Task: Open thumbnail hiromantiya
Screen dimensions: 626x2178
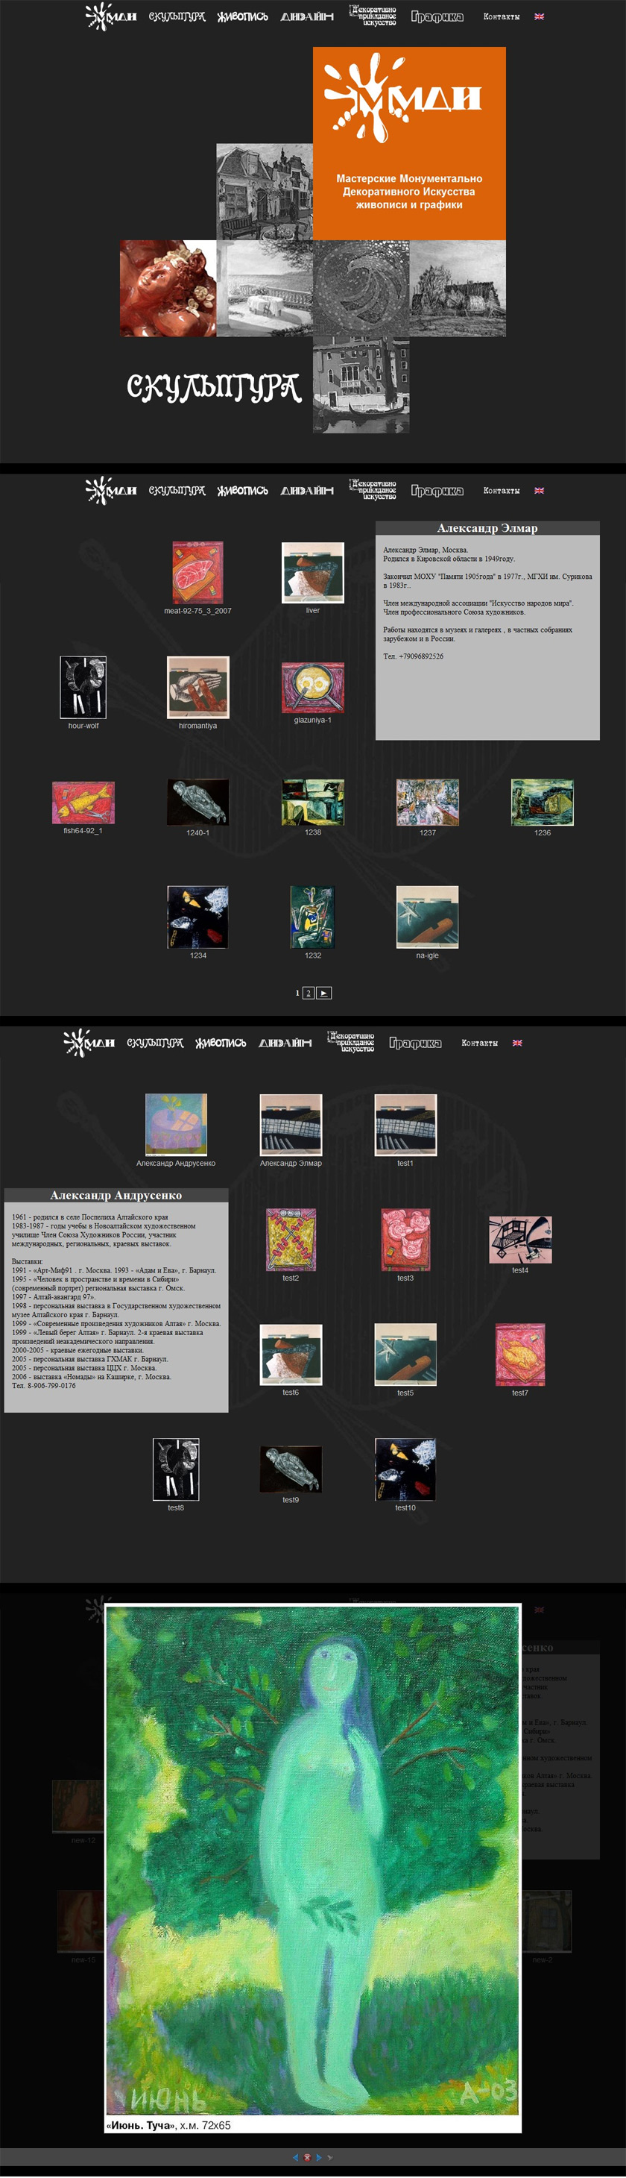Action: (197, 688)
